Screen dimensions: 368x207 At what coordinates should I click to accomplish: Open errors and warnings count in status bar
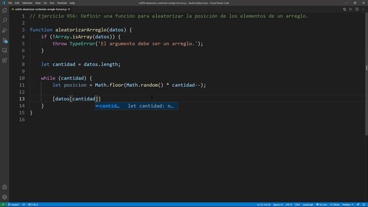[33, 205]
